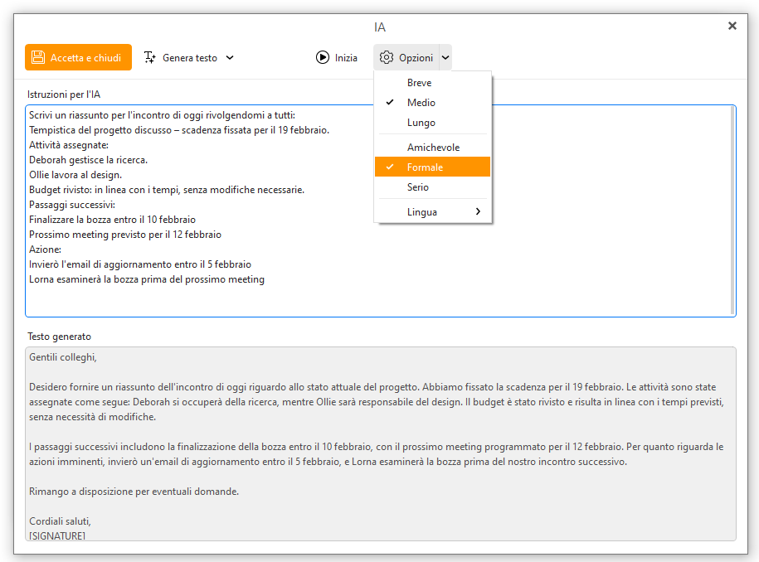Click the Opzioni gear icon
Screen dimensions: 759x562
pos(387,57)
